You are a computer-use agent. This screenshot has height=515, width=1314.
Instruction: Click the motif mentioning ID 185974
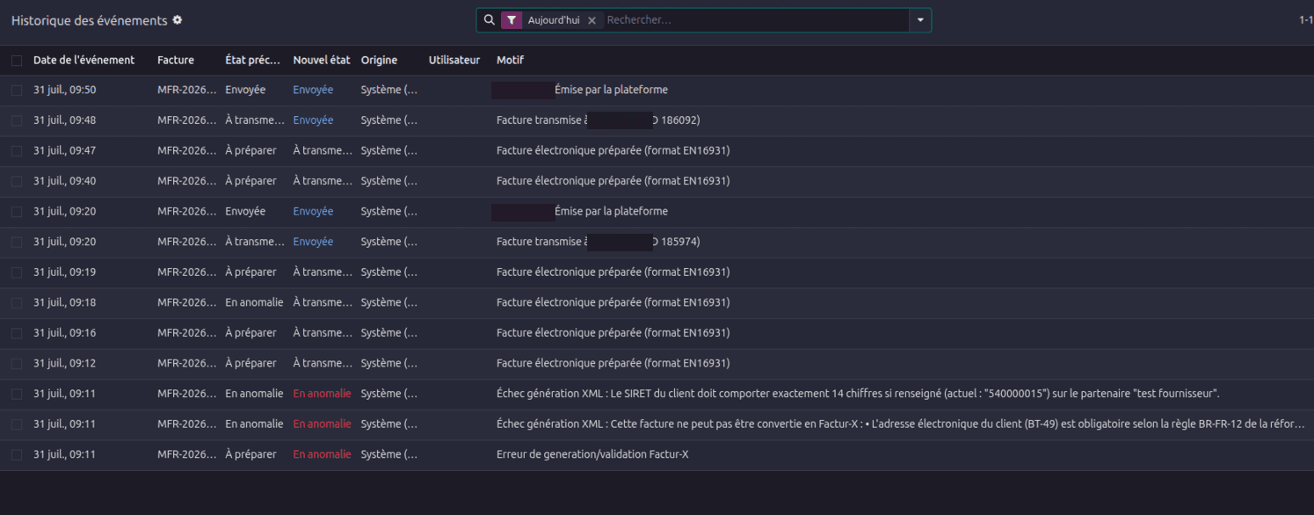(x=599, y=242)
